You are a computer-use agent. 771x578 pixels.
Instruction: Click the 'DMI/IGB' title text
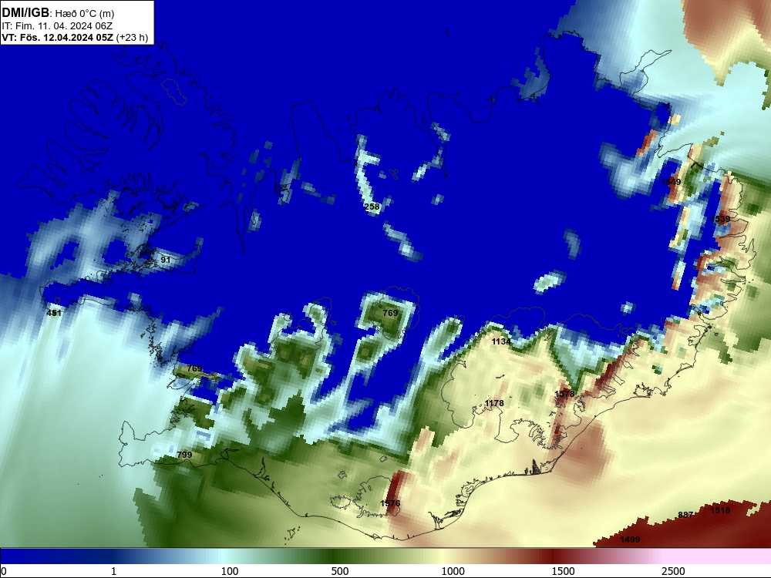[x=25, y=13]
